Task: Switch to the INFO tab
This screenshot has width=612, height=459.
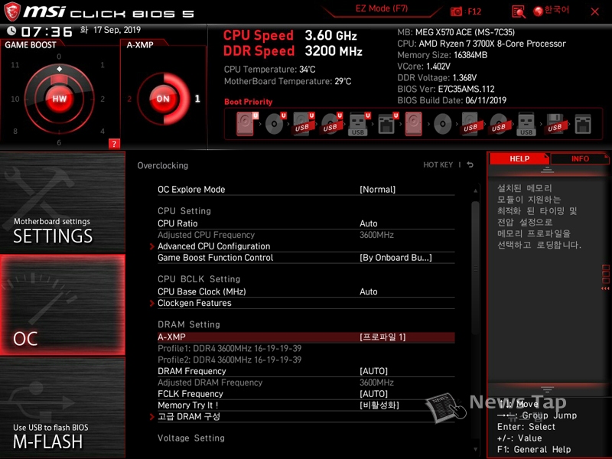Action: click(x=580, y=159)
